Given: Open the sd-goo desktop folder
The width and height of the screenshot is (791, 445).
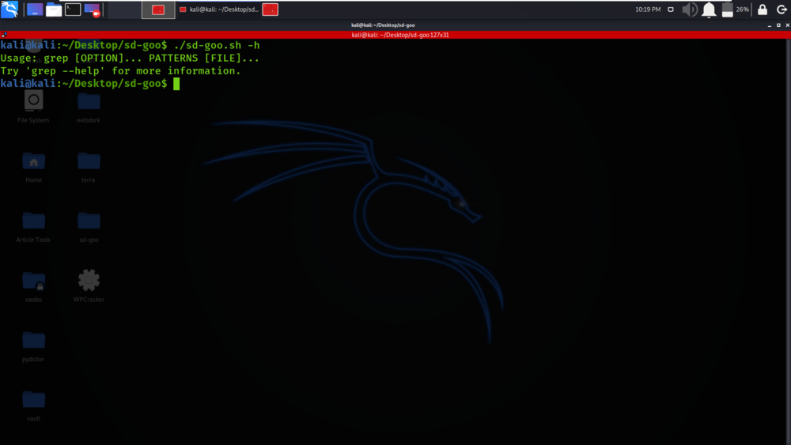Looking at the screenshot, I should click(89, 227).
